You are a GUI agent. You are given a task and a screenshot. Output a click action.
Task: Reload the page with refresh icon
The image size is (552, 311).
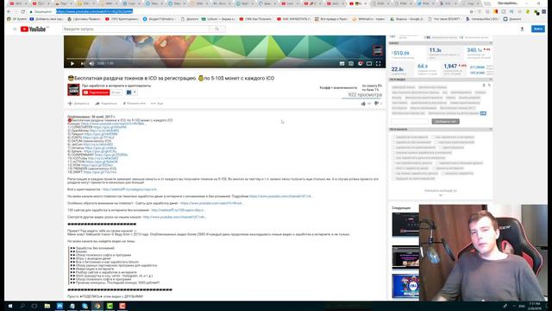pos(23,11)
